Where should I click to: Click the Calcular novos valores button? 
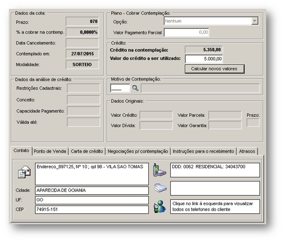coord(214,69)
